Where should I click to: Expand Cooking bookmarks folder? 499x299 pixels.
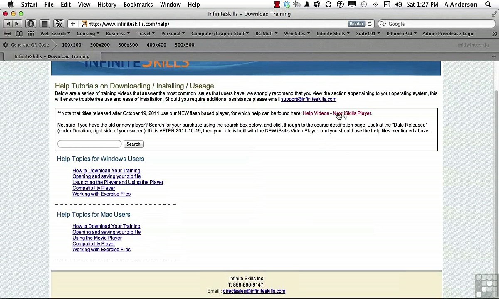88,34
